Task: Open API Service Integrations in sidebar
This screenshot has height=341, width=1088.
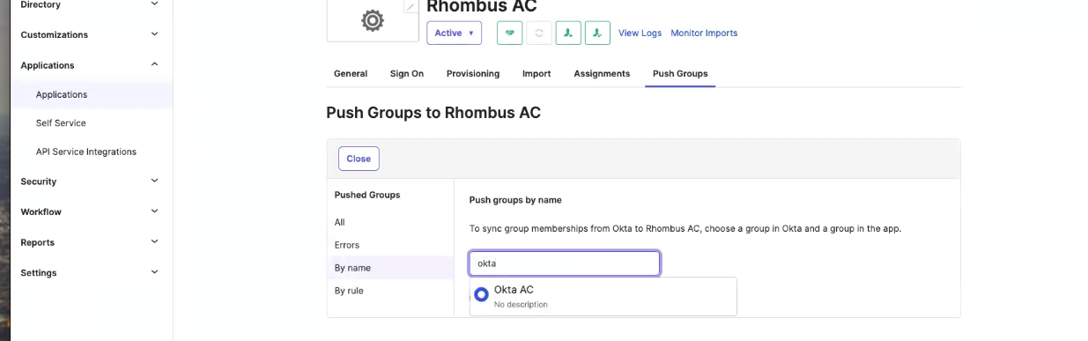Action: point(86,152)
